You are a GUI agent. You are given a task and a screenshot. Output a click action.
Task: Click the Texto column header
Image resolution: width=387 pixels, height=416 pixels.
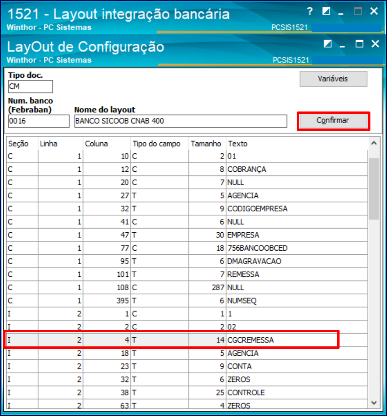(x=297, y=144)
